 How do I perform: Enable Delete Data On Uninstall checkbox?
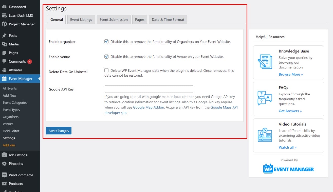click(x=106, y=71)
